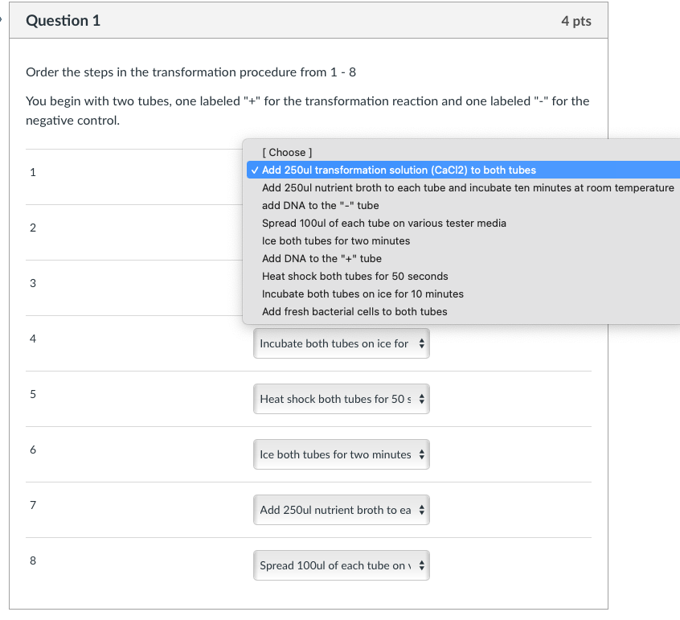The height and width of the screenshot is (620, 680).
Task: Open the step 4 incubate dropdown
Action: pyautogui.click(x=341, y=343)
